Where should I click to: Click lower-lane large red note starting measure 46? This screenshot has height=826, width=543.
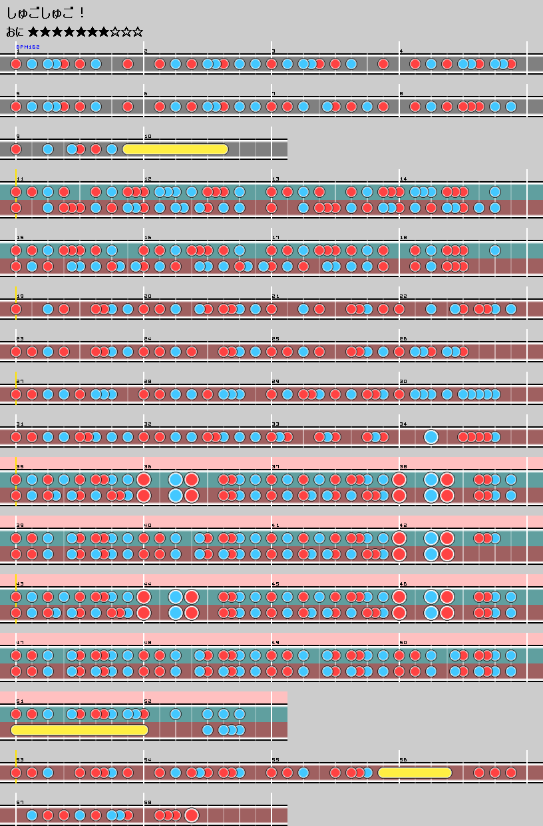(x=399, y=613)
